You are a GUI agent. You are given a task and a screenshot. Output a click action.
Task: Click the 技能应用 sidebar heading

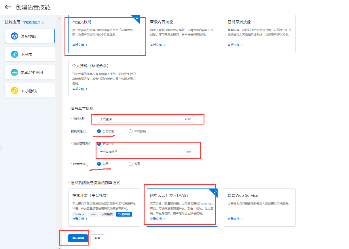(x=13, y=22)
